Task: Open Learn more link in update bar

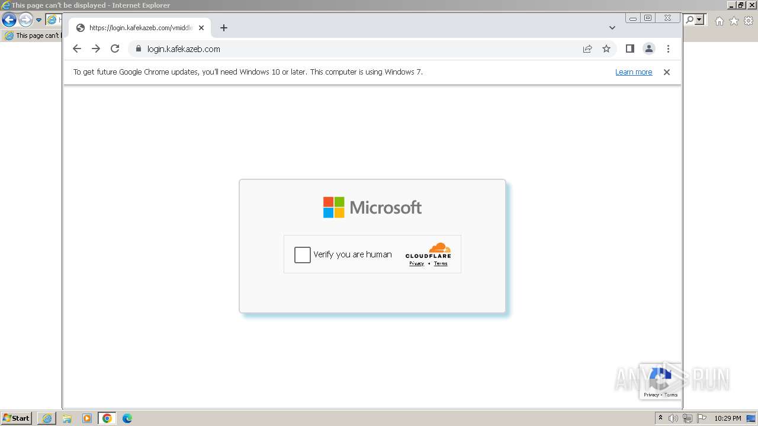Action: [634, 72]
